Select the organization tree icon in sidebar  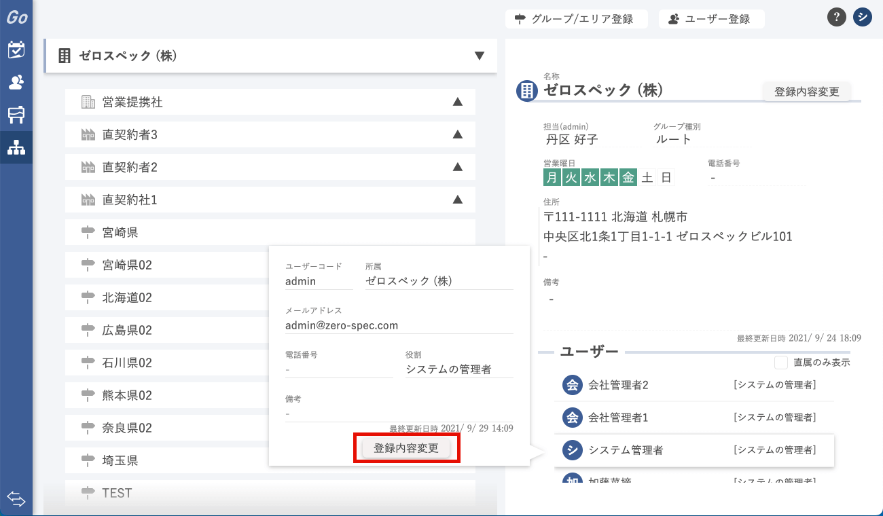point(16,147)
